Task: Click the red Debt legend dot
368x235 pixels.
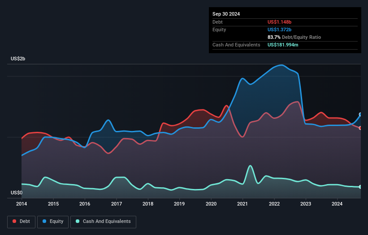Action: tap(14, 221)
